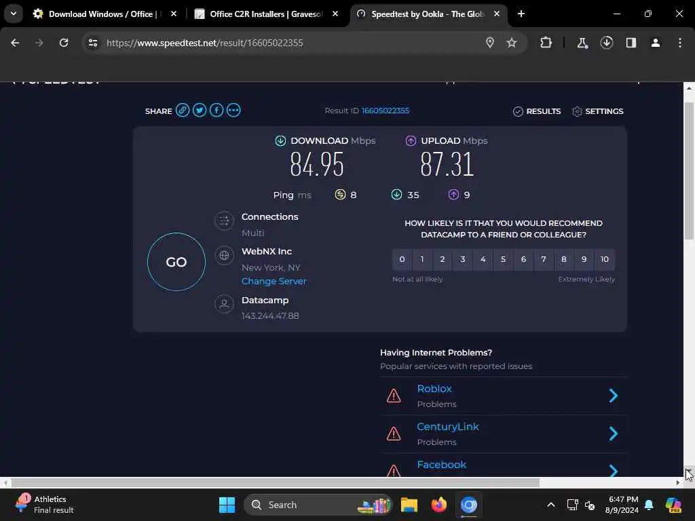Screen dimensions: 695x521
Task: Rate recommendation score 1
Action: 422,260
